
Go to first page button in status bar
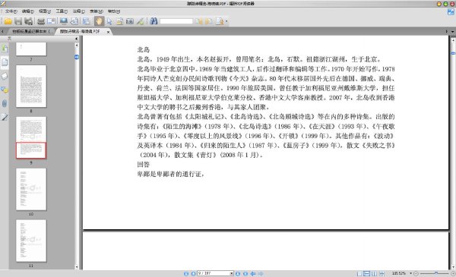click(x=186, y=273)
